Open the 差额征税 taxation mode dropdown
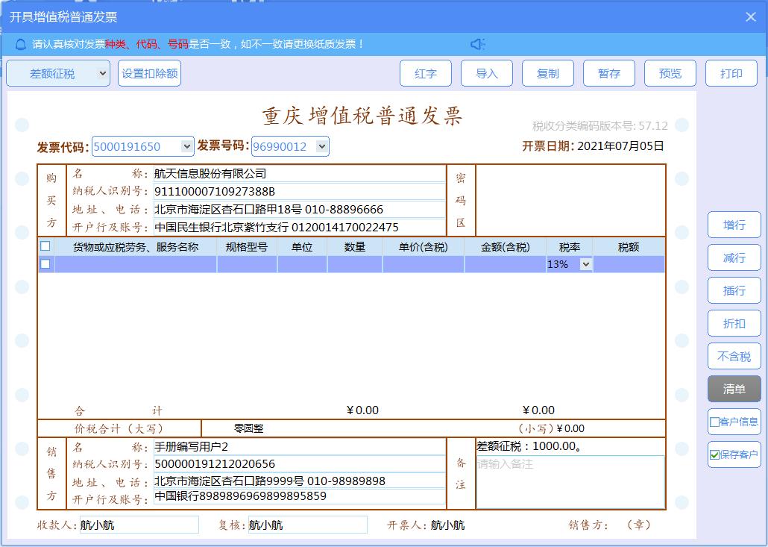This screenshot has width=768, height=547. [x=57, y=73]
